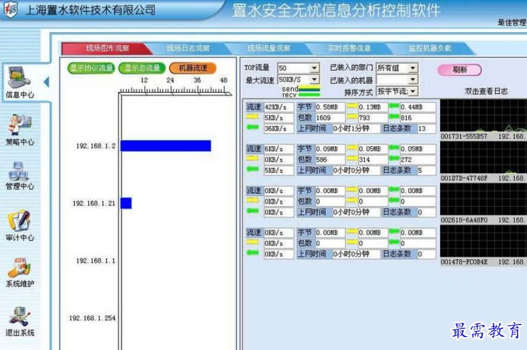Screen dimensions: 527x350
Task: Click traffic graph thumbnail 001D7D-47748F
Action: point(483,157)
